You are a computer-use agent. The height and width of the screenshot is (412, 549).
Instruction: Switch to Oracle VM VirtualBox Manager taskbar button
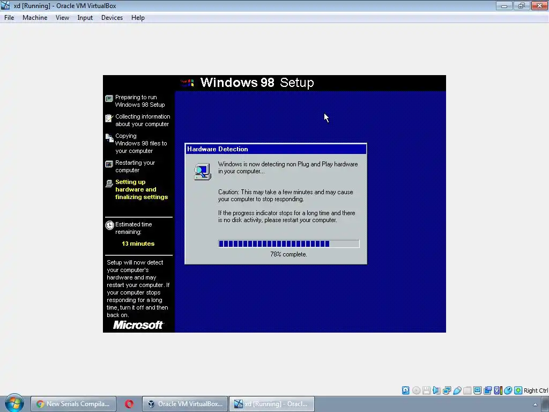click(185, 403)
